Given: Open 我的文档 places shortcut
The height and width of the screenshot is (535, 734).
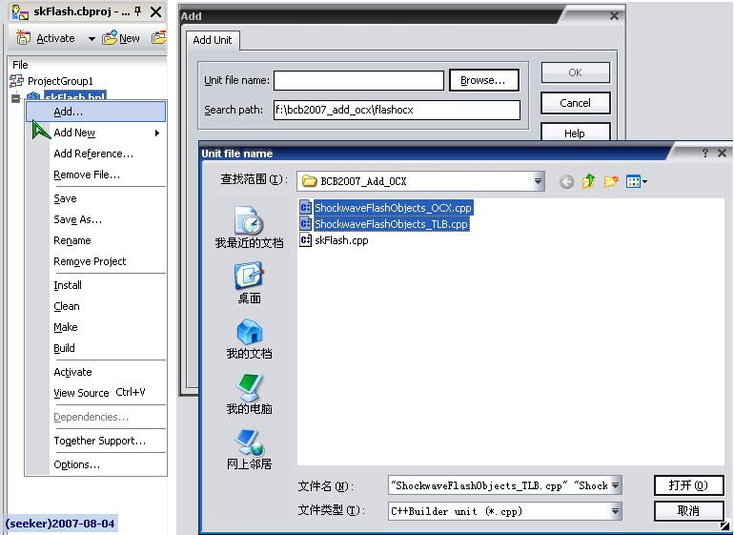Looking at the screenshot, I should coord(249,339).
